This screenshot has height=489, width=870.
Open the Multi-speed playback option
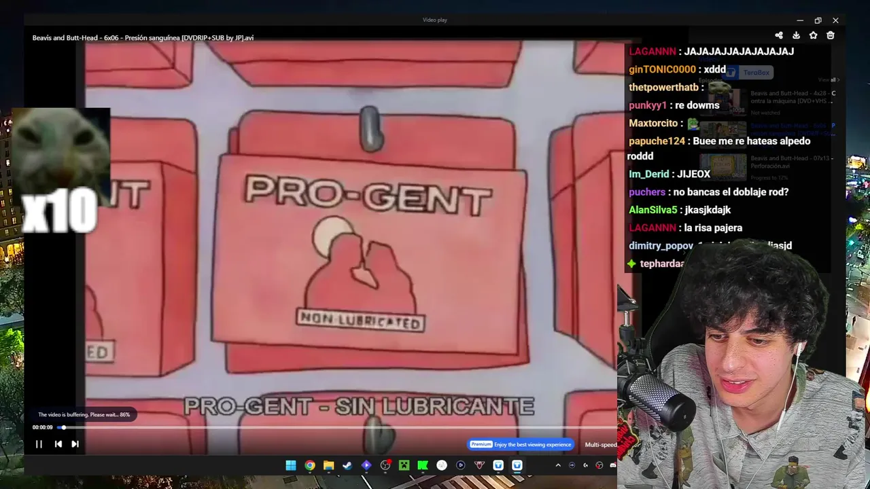tap(601, 445)
